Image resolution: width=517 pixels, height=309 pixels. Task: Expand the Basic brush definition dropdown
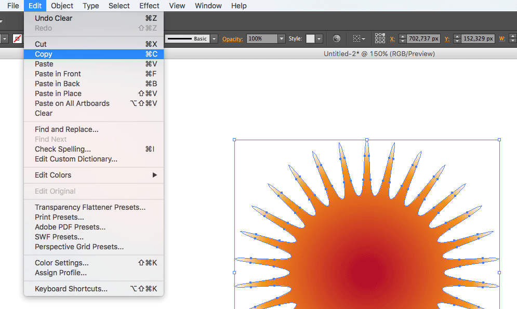pyautogui.click(x=214, y=39)
